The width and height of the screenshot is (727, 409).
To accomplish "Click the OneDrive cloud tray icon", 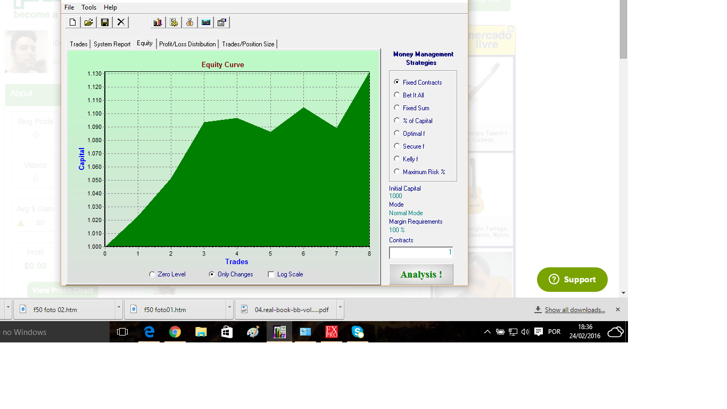I will [615, 332].
